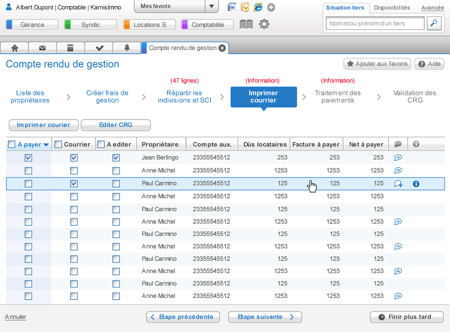This screenshot has width=450, height=332.
Task: Launch Microsoft Word from the favorites bar
Action: tap(231, 7)
